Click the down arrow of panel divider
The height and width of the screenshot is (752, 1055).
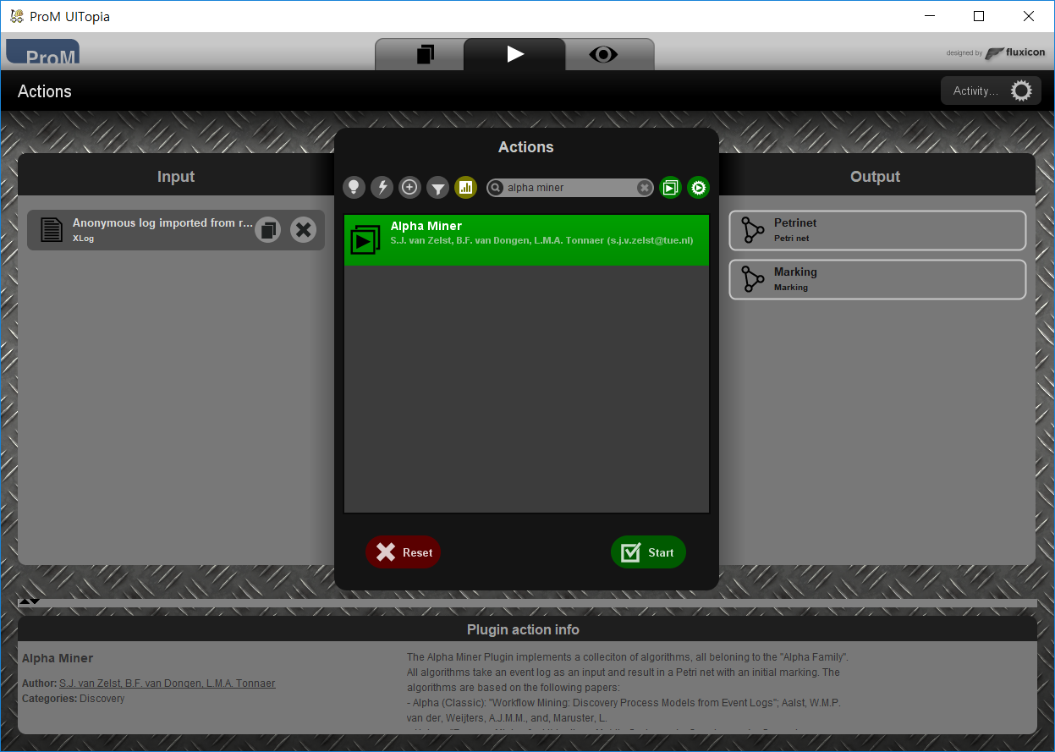pos(36,601)
